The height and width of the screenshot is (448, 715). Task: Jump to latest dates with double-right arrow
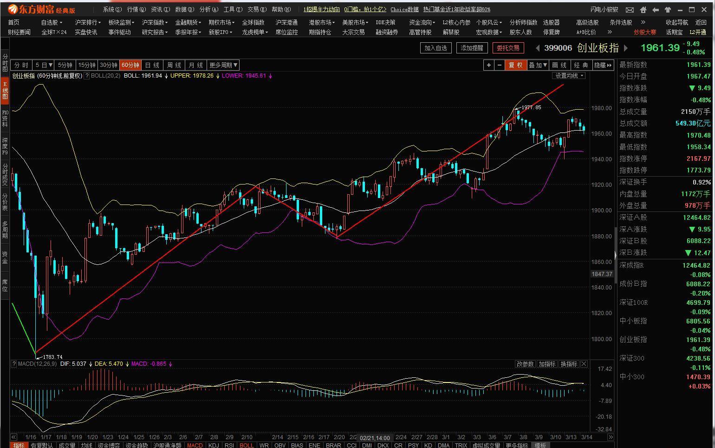pos(611,437)
